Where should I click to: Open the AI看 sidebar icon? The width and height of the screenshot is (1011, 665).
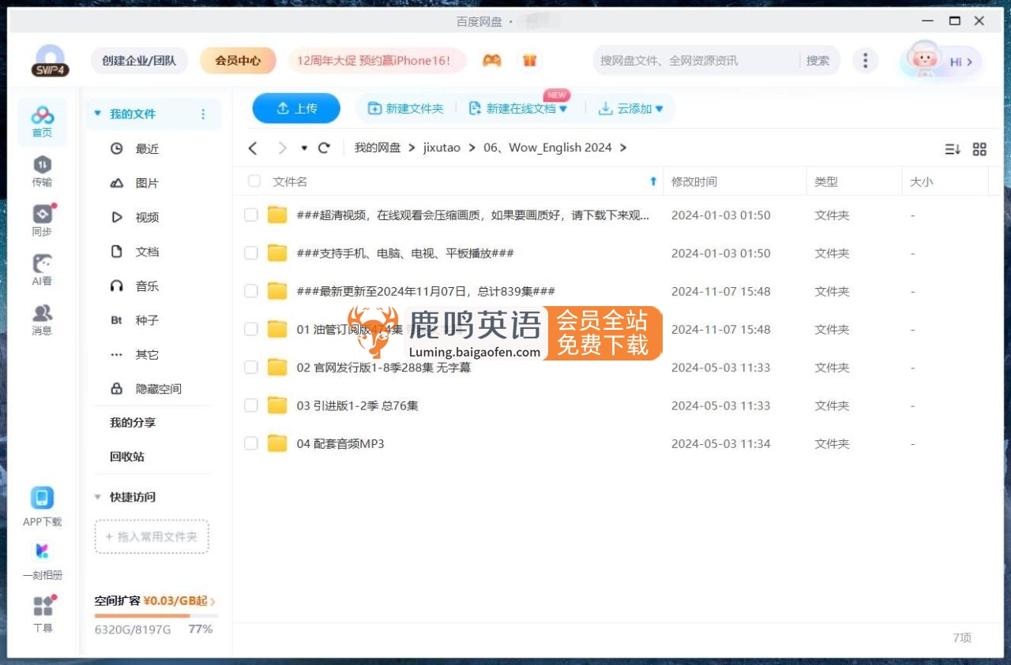click(x=43, y=270)
